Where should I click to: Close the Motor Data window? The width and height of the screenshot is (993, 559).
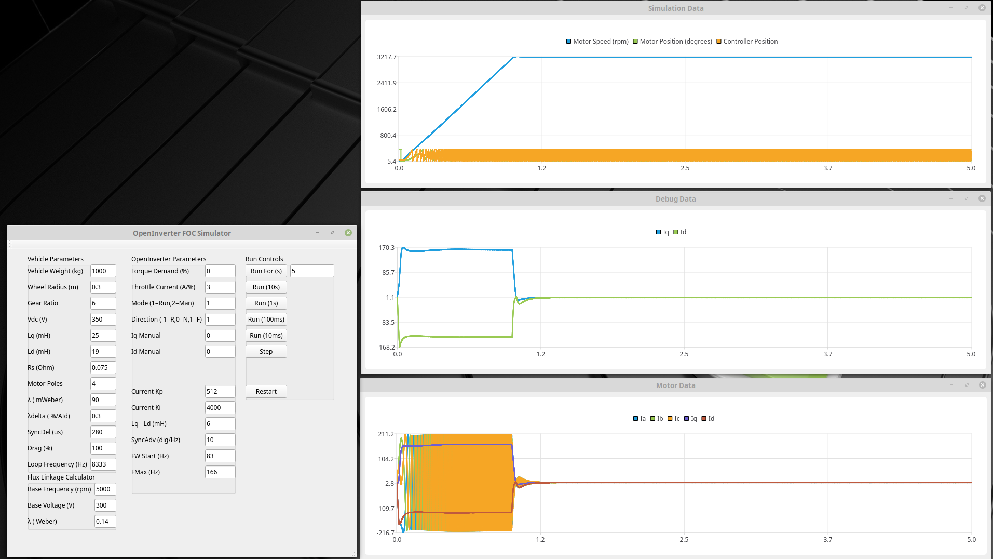pyautogui.click(x=982, y=385)
